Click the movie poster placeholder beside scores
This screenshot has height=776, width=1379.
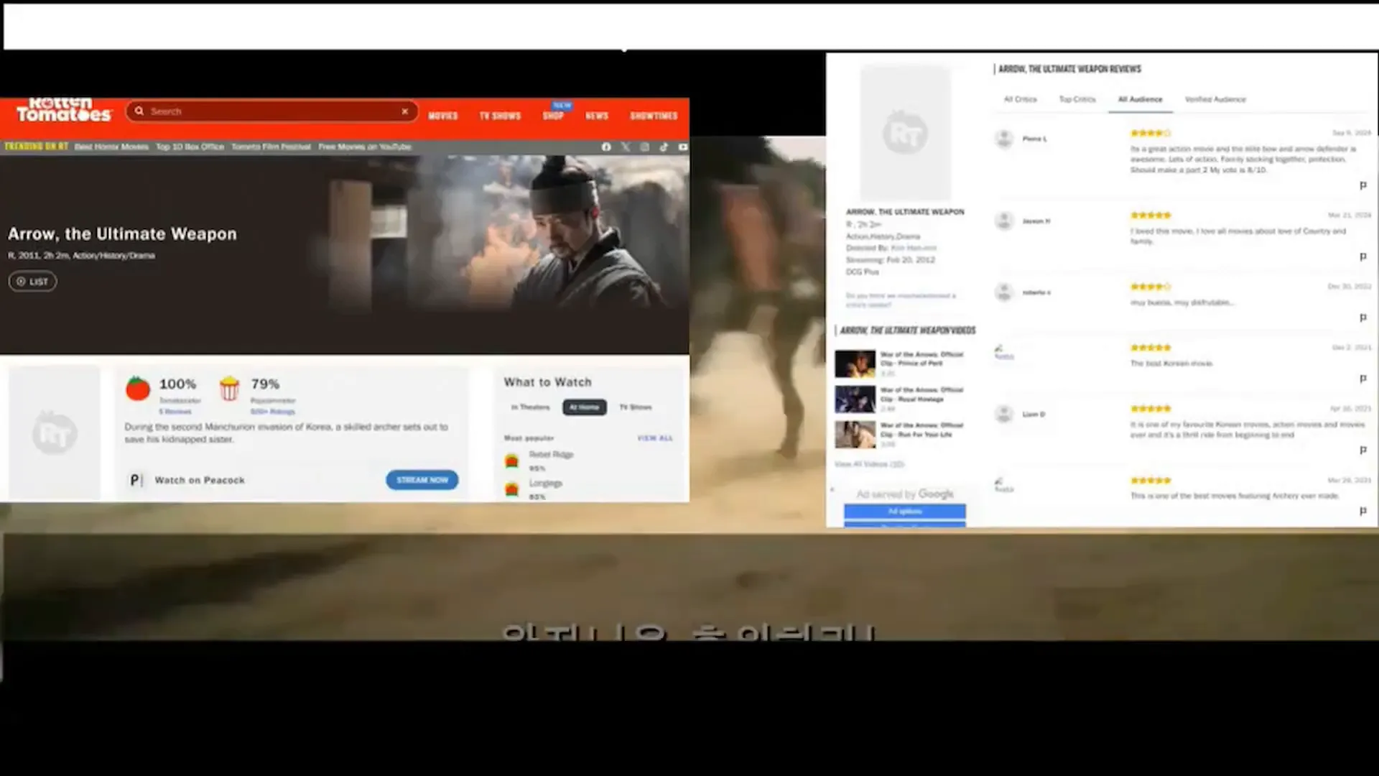(55, 433)
